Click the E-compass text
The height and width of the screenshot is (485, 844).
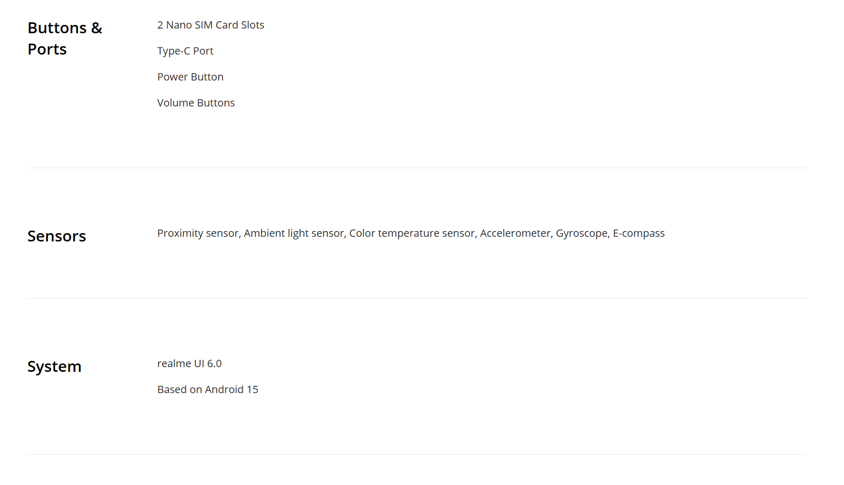(639, 233)
